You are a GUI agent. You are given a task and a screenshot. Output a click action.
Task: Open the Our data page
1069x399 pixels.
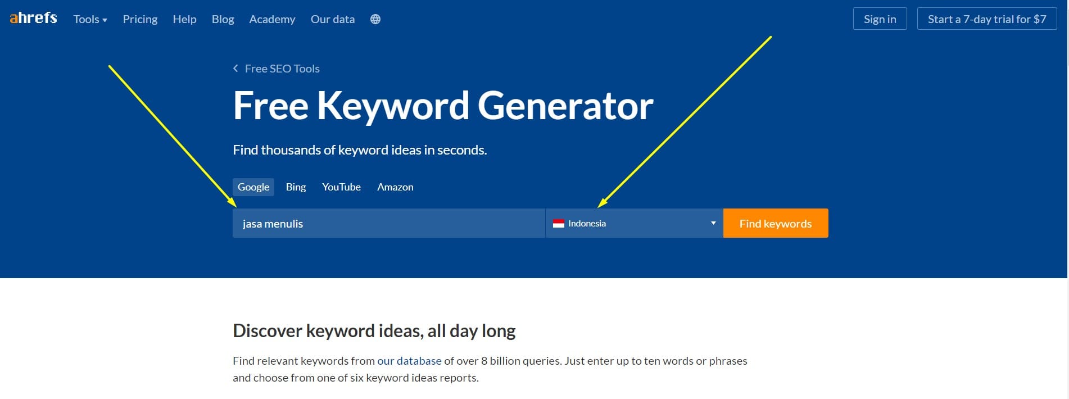click(x=333, y=19)
